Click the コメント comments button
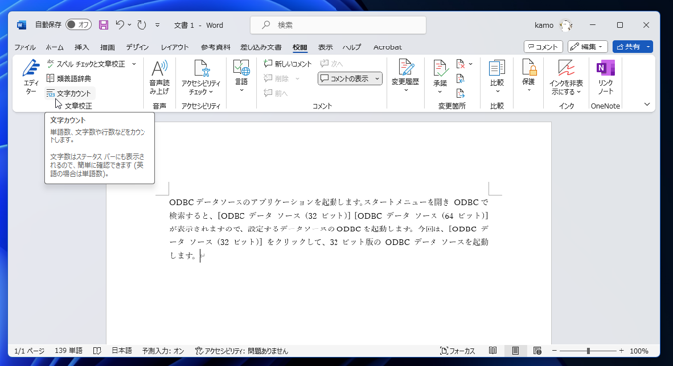 point(543,46)
